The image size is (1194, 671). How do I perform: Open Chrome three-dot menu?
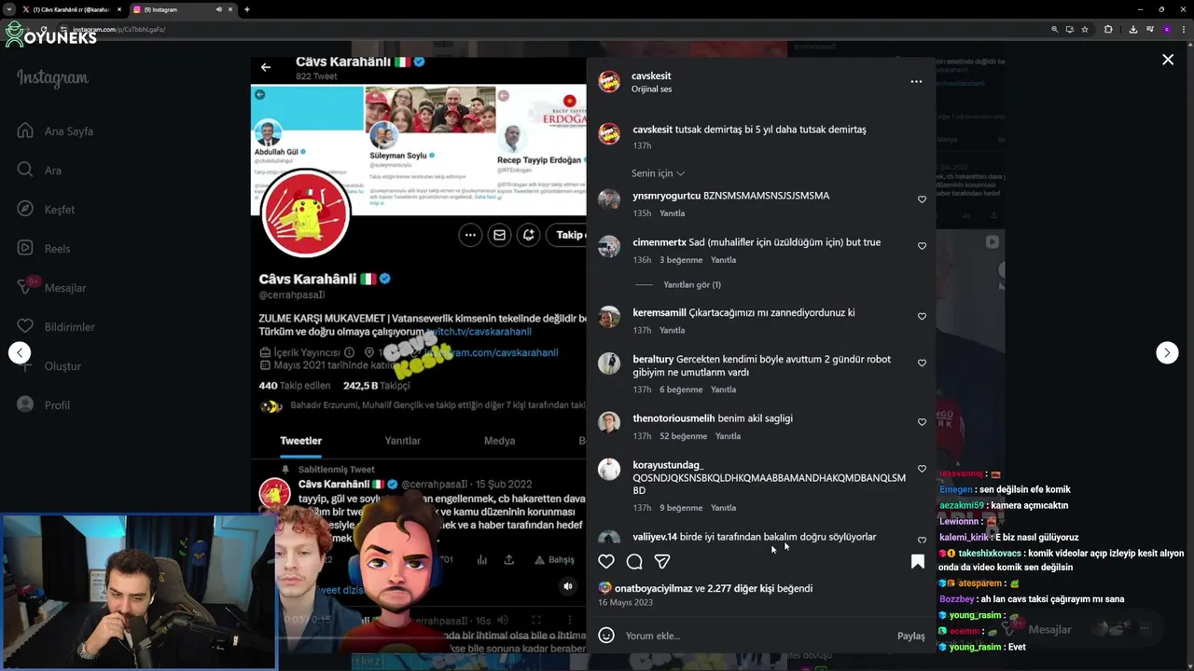[1183, 29]
